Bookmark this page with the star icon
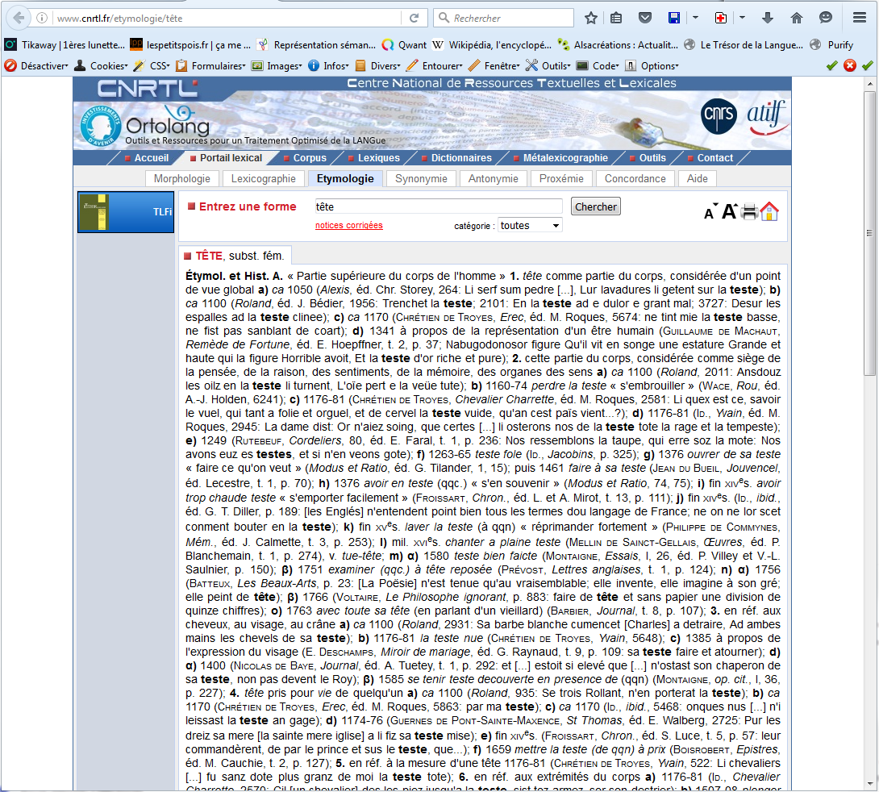879x792 pixels. 591,18
